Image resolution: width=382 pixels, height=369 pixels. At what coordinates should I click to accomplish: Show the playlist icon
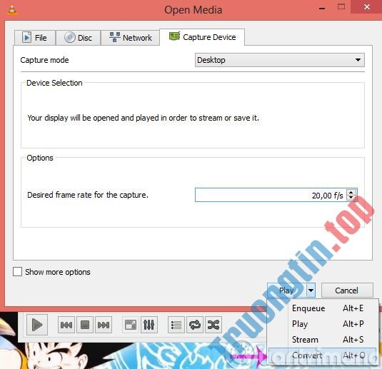click(x=176, y=325)
